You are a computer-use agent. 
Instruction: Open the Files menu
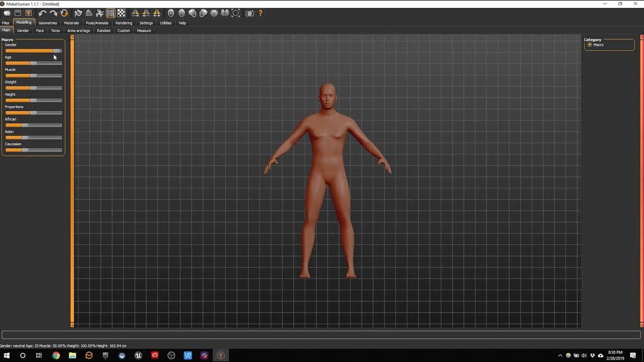(5, 23)
